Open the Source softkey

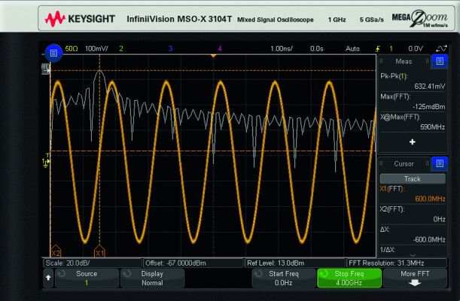point(87,278)
